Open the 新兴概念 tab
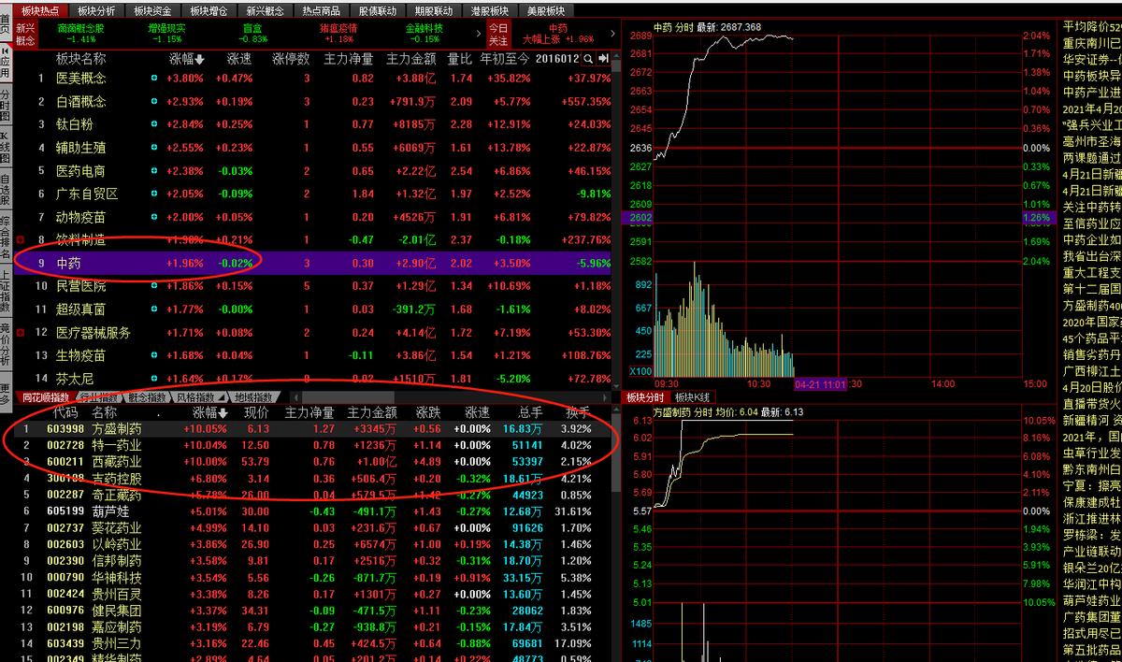1122x662 pixels. pos(265,10)
